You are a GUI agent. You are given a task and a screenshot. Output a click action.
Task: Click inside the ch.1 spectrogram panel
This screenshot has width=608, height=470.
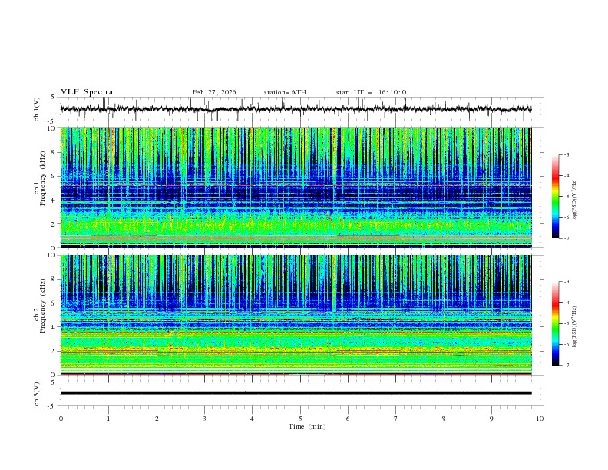[296, 187]
